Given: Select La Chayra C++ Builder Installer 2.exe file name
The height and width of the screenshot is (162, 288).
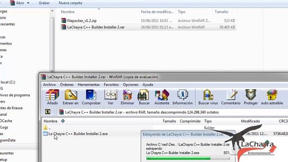Looking at the screenshot, I should (78, 134).
